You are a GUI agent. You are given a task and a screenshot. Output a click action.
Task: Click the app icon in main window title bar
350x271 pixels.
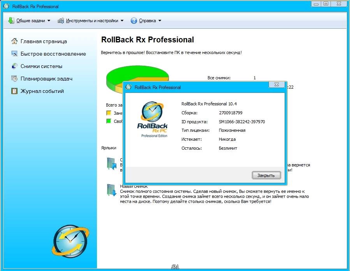point(6,6)
